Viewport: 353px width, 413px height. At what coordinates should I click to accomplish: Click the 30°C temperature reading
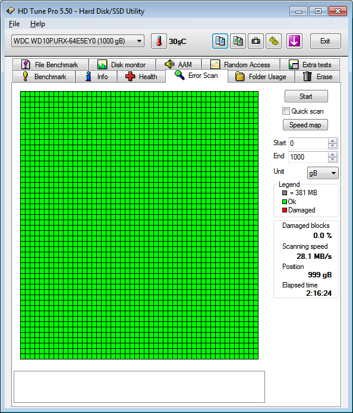[x=177, y=41]
